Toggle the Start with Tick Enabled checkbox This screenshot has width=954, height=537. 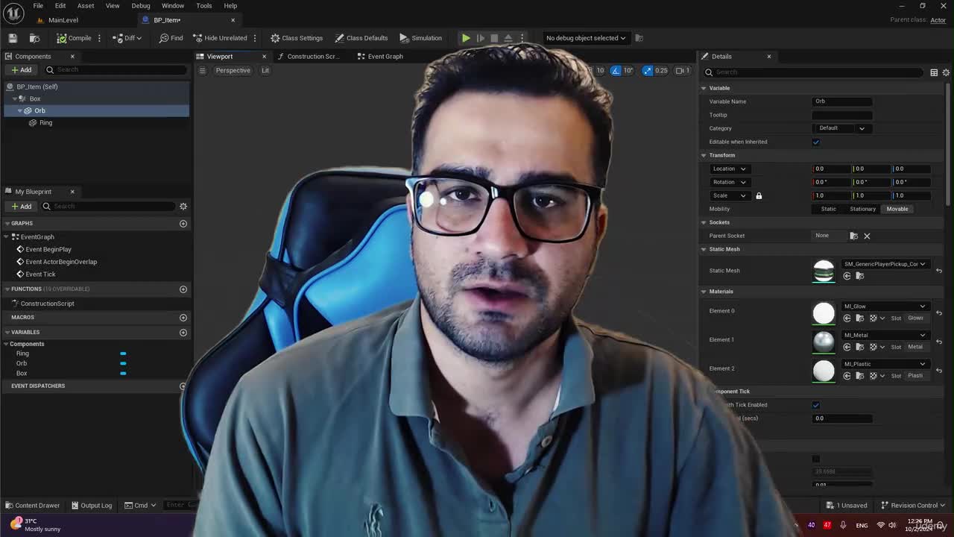pyautogui.click(x=816, y=405)
